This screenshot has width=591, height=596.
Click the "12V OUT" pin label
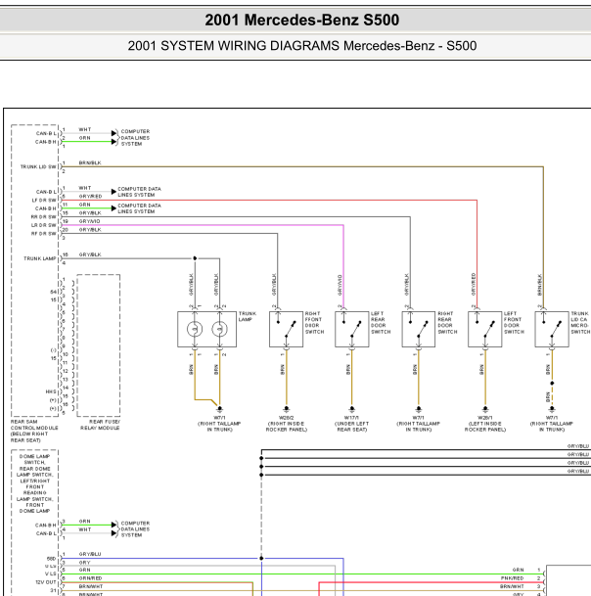46,582
